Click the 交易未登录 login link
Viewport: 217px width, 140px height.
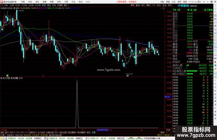click(121, 2)
